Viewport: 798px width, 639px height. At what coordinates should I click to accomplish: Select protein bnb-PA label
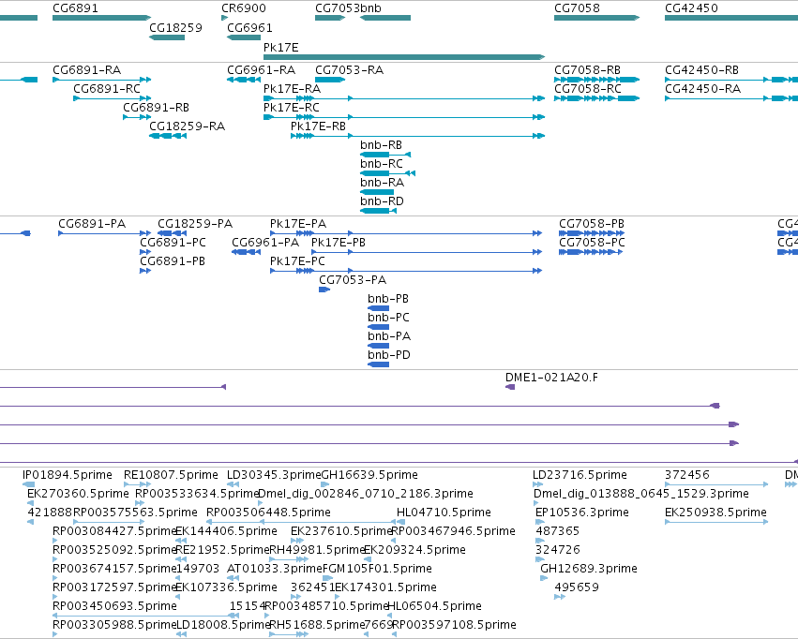click(389, 337)
